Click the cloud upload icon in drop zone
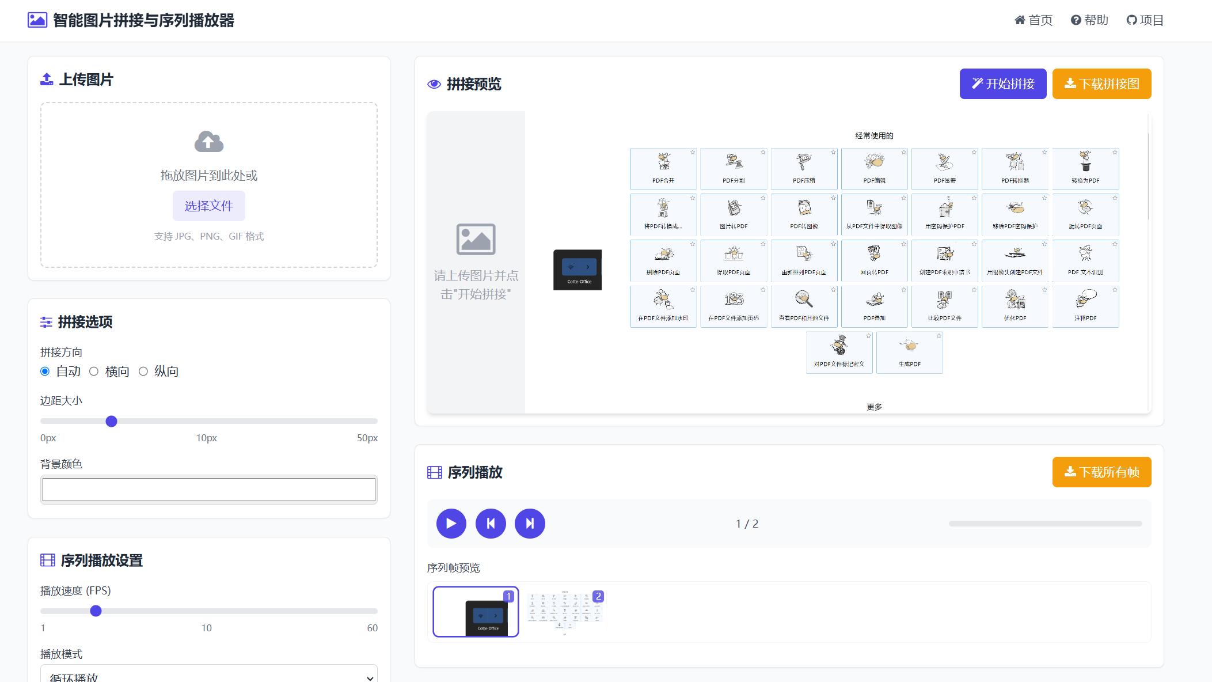1212x682 pixels. (209, 142)
